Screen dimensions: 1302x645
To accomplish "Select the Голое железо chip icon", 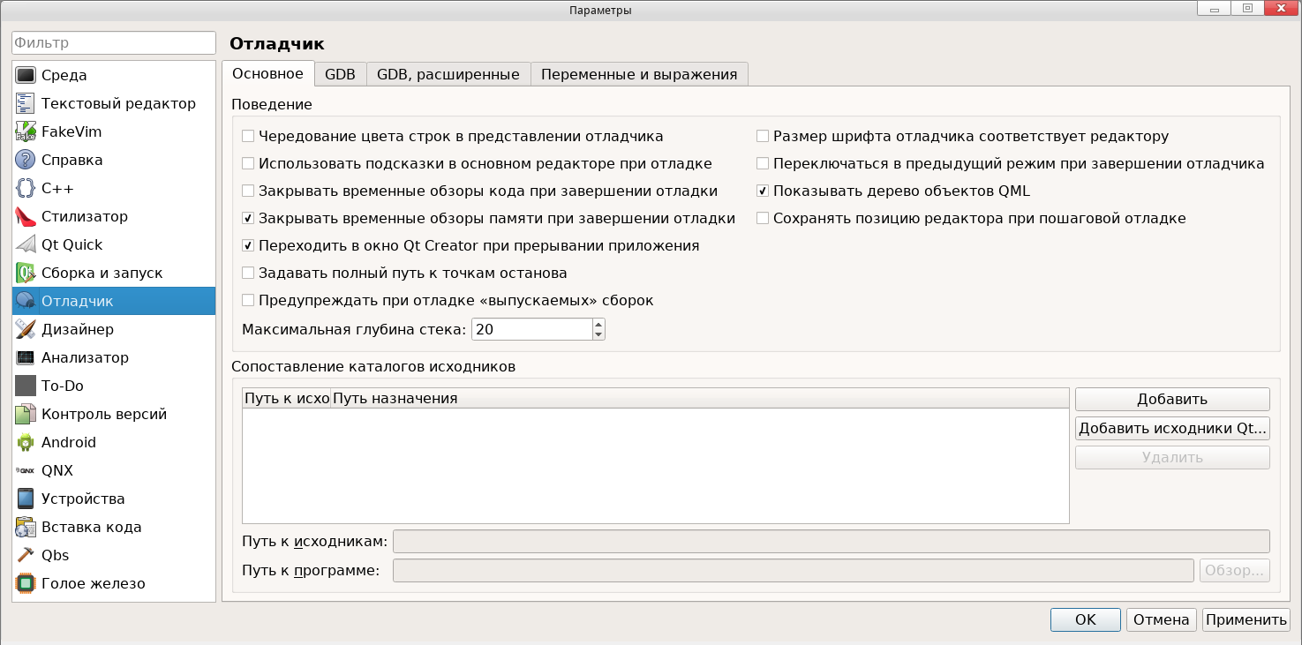I will coord(26,583).
